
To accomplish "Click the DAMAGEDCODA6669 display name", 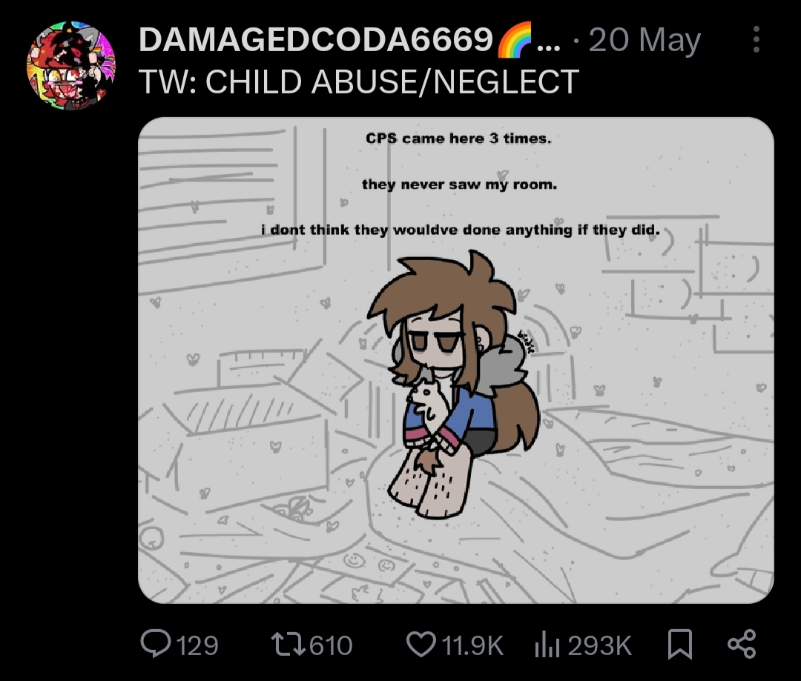I will [316, 40].
